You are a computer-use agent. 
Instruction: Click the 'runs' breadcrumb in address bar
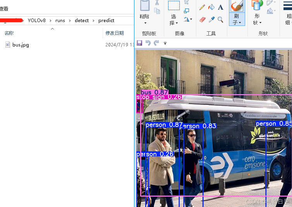(60, 21)
